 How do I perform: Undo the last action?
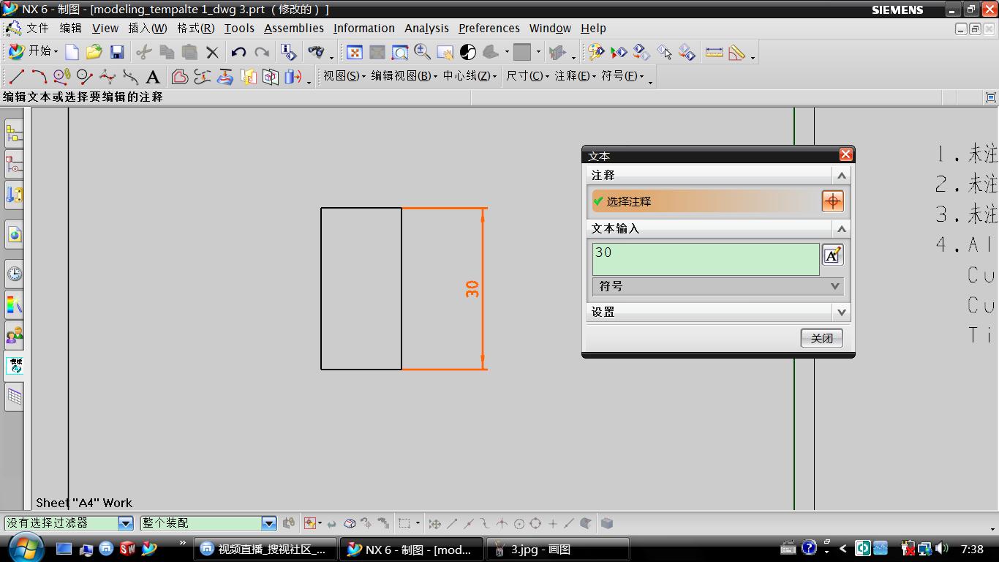(x=238, y=52)
